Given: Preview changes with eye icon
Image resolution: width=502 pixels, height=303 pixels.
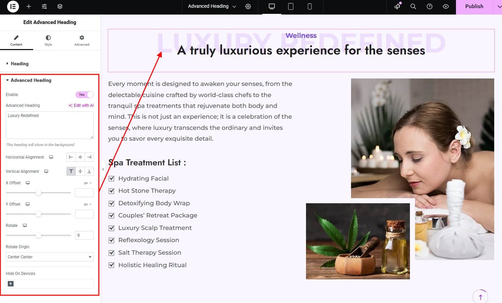Looking at the screenshot, I should click(446, 6).
